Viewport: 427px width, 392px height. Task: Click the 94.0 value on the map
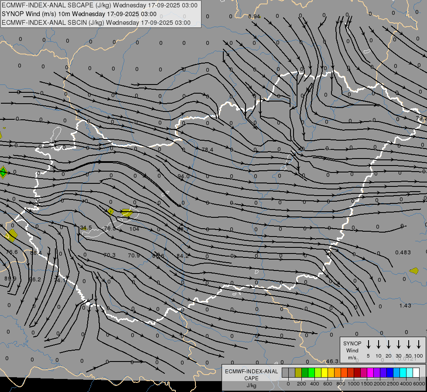[x=183, y=176]
